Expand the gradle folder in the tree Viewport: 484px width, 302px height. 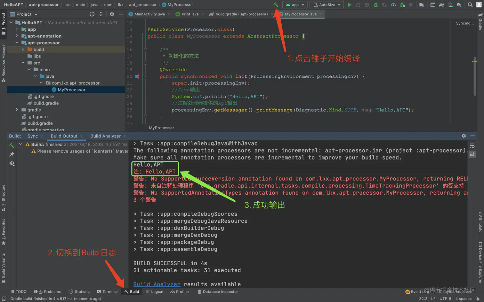[x=17, y=110]
